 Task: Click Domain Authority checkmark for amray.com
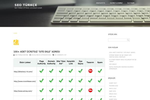[51, 90]
